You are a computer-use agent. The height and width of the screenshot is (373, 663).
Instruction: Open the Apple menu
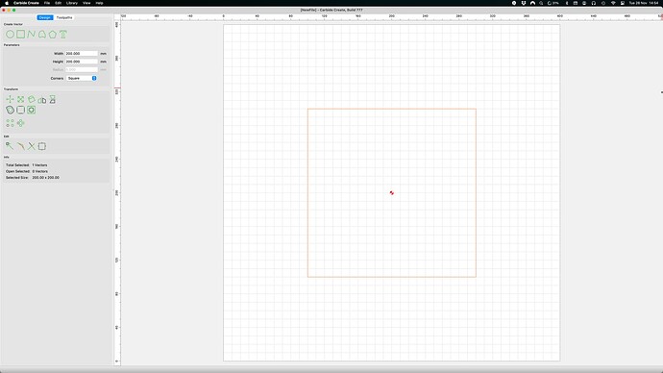coord(7,3)
